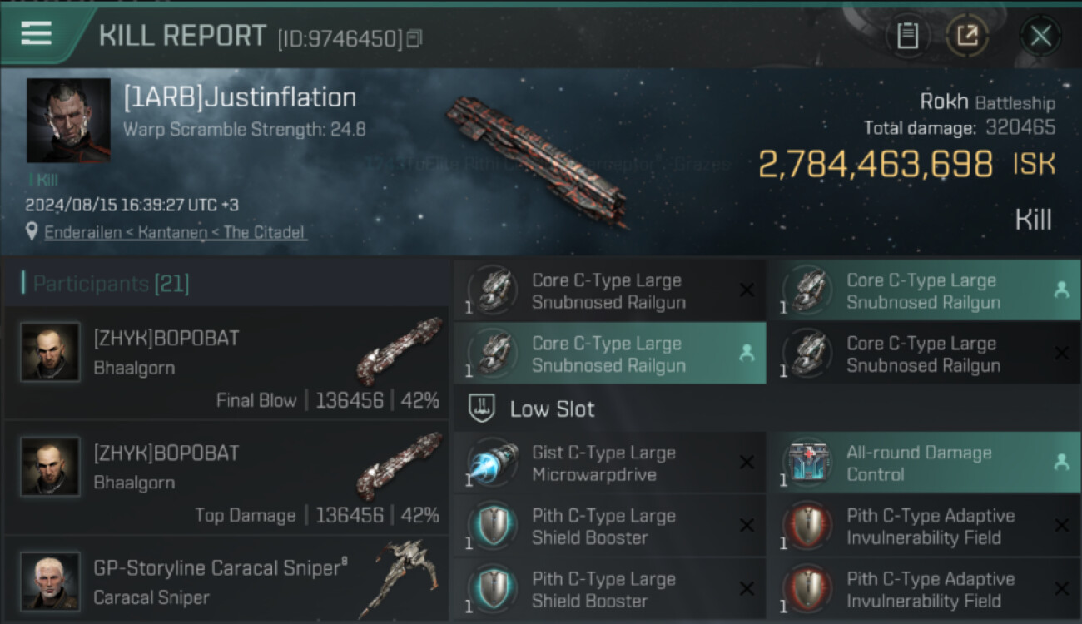Click person icon on the highlighted top-right railgun
Screen dimensions: 1082x624
1061,290
